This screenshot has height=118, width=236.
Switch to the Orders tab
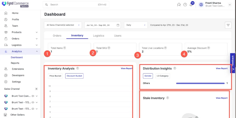[x=57, y=36]
